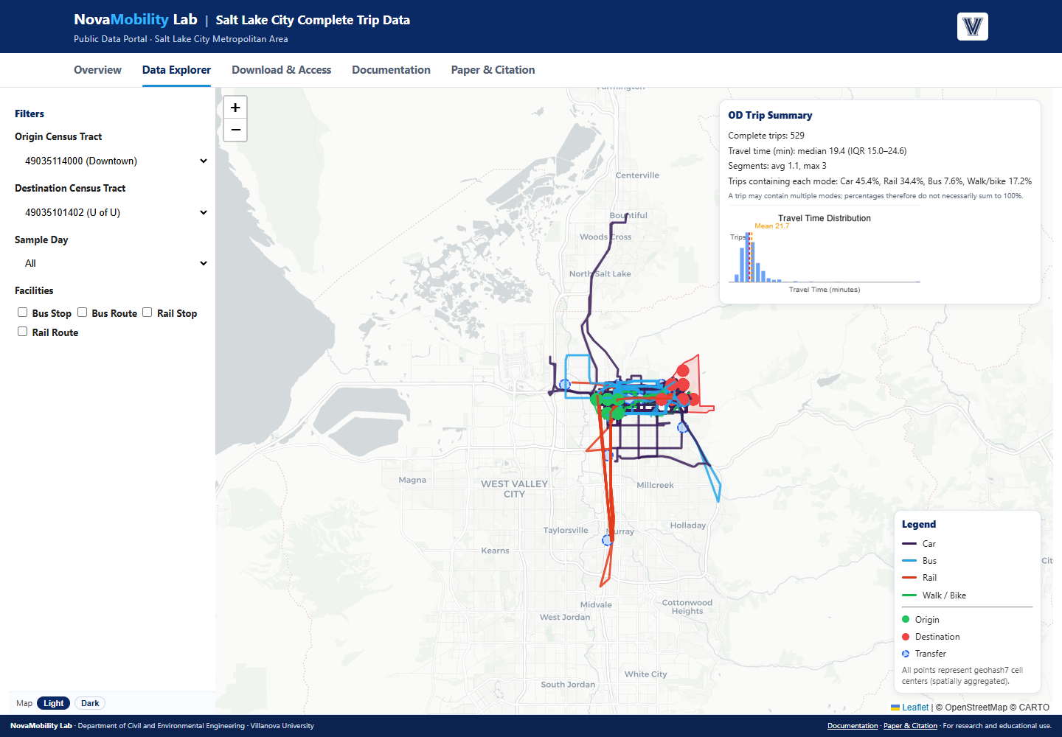Click the blue Transfer icon in legend
1062x737 pixels.
(x=906, y=654)
